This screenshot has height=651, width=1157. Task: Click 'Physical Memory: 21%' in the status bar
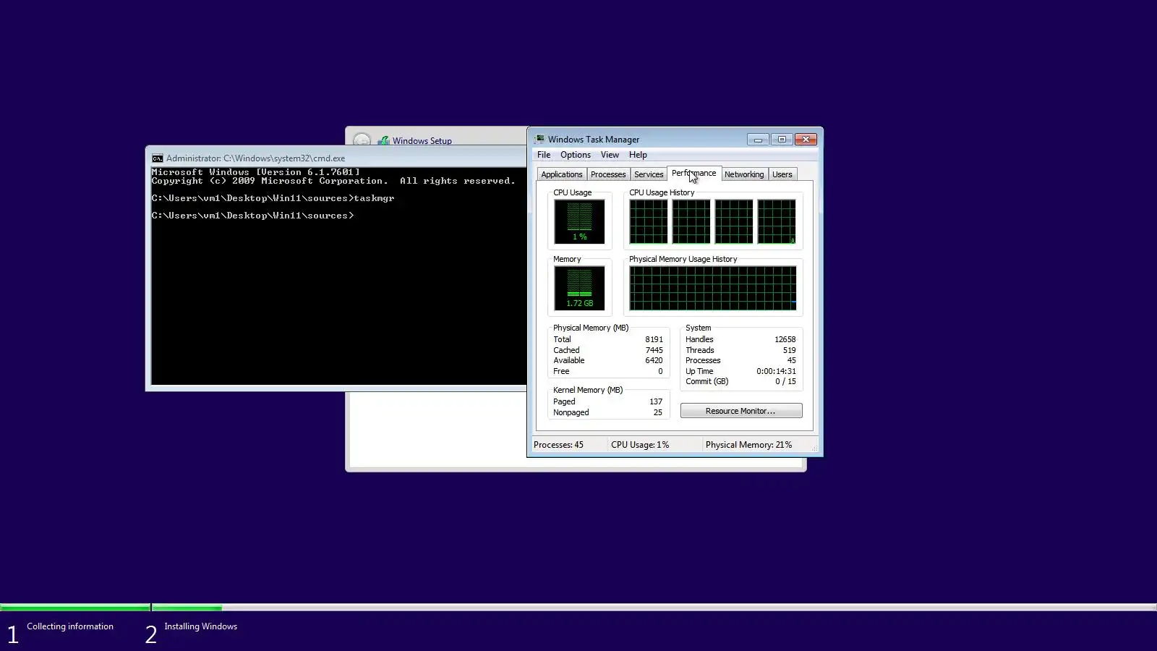748,445
